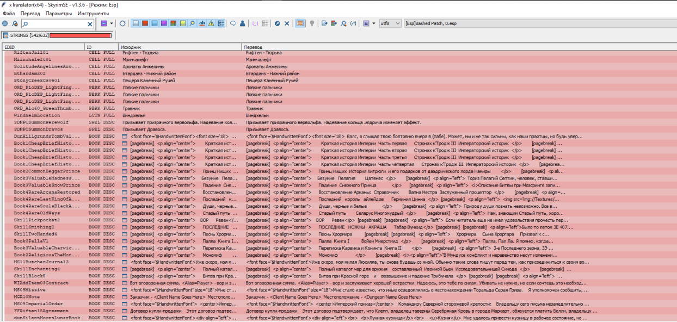The width and height of the screenshot is (677, 322).
Task: Toggle the yellow lines filter
Action: 183,23
